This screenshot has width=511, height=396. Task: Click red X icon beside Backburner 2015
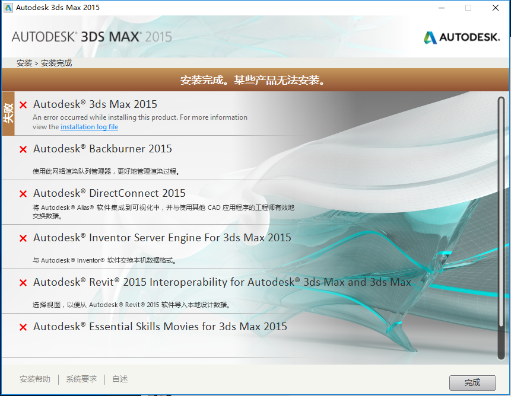coord(23,149)
